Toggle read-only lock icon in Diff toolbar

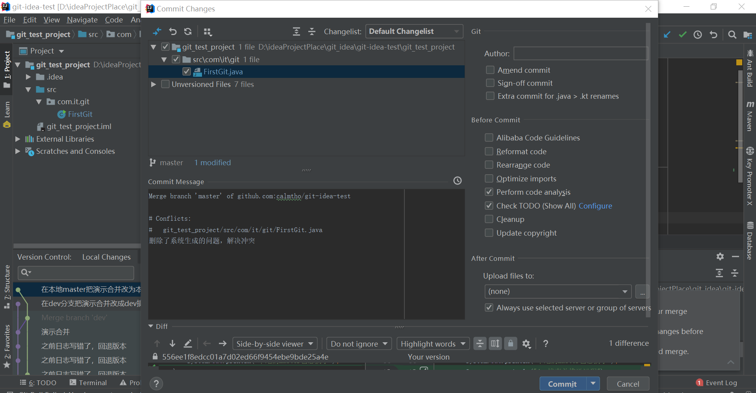click(x=510, y=343)
